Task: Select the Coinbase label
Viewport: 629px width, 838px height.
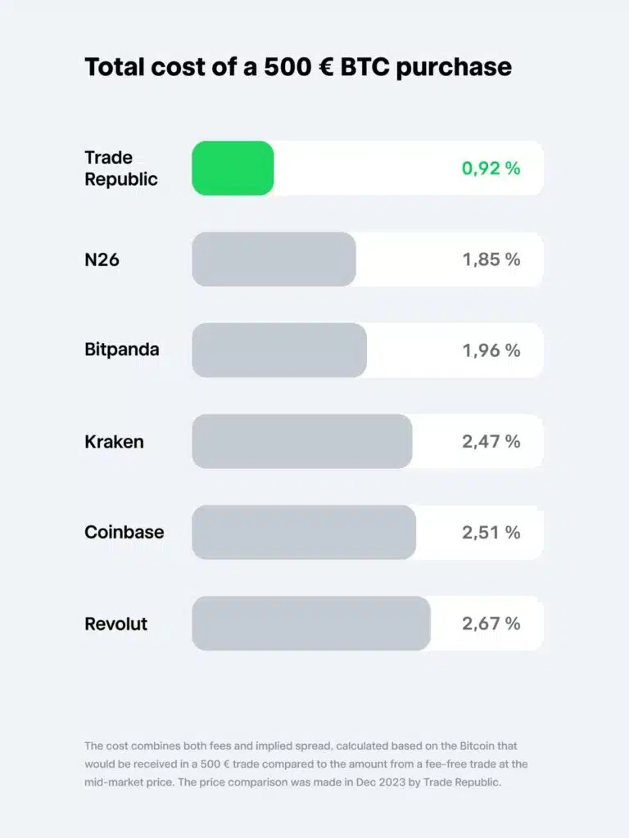Action: coord(124,532)
